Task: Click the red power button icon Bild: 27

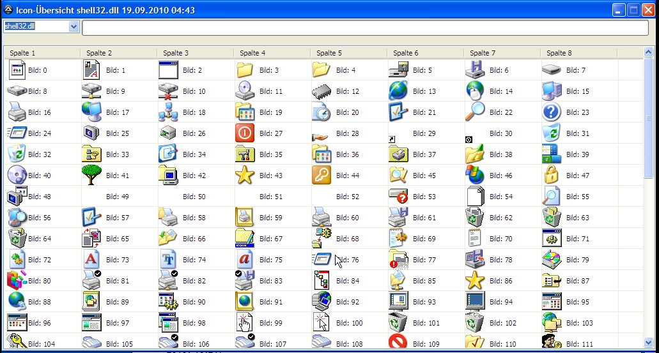Action: point(245,133)
